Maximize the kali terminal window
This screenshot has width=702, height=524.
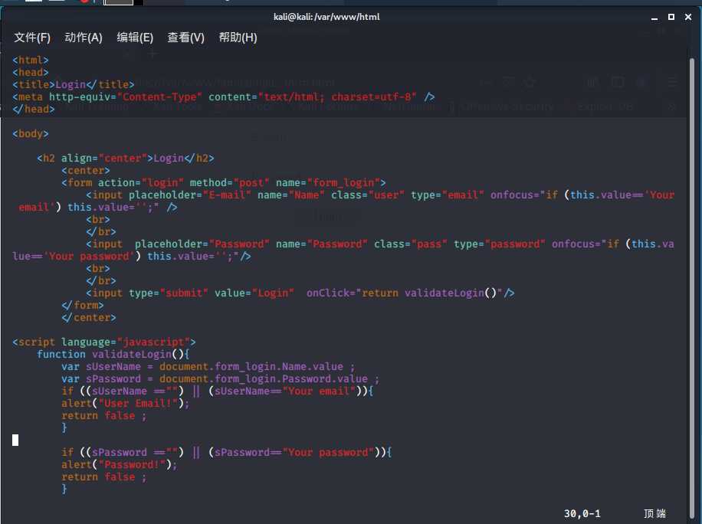tap(671, 17)
